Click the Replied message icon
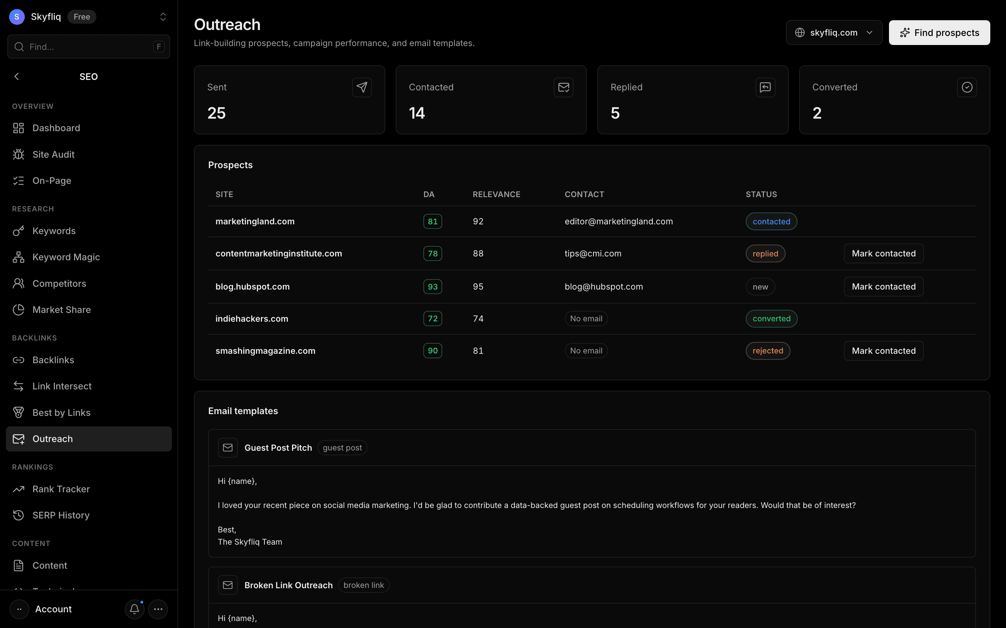The width and height of the screenshot is (1006, 628). 765,87
